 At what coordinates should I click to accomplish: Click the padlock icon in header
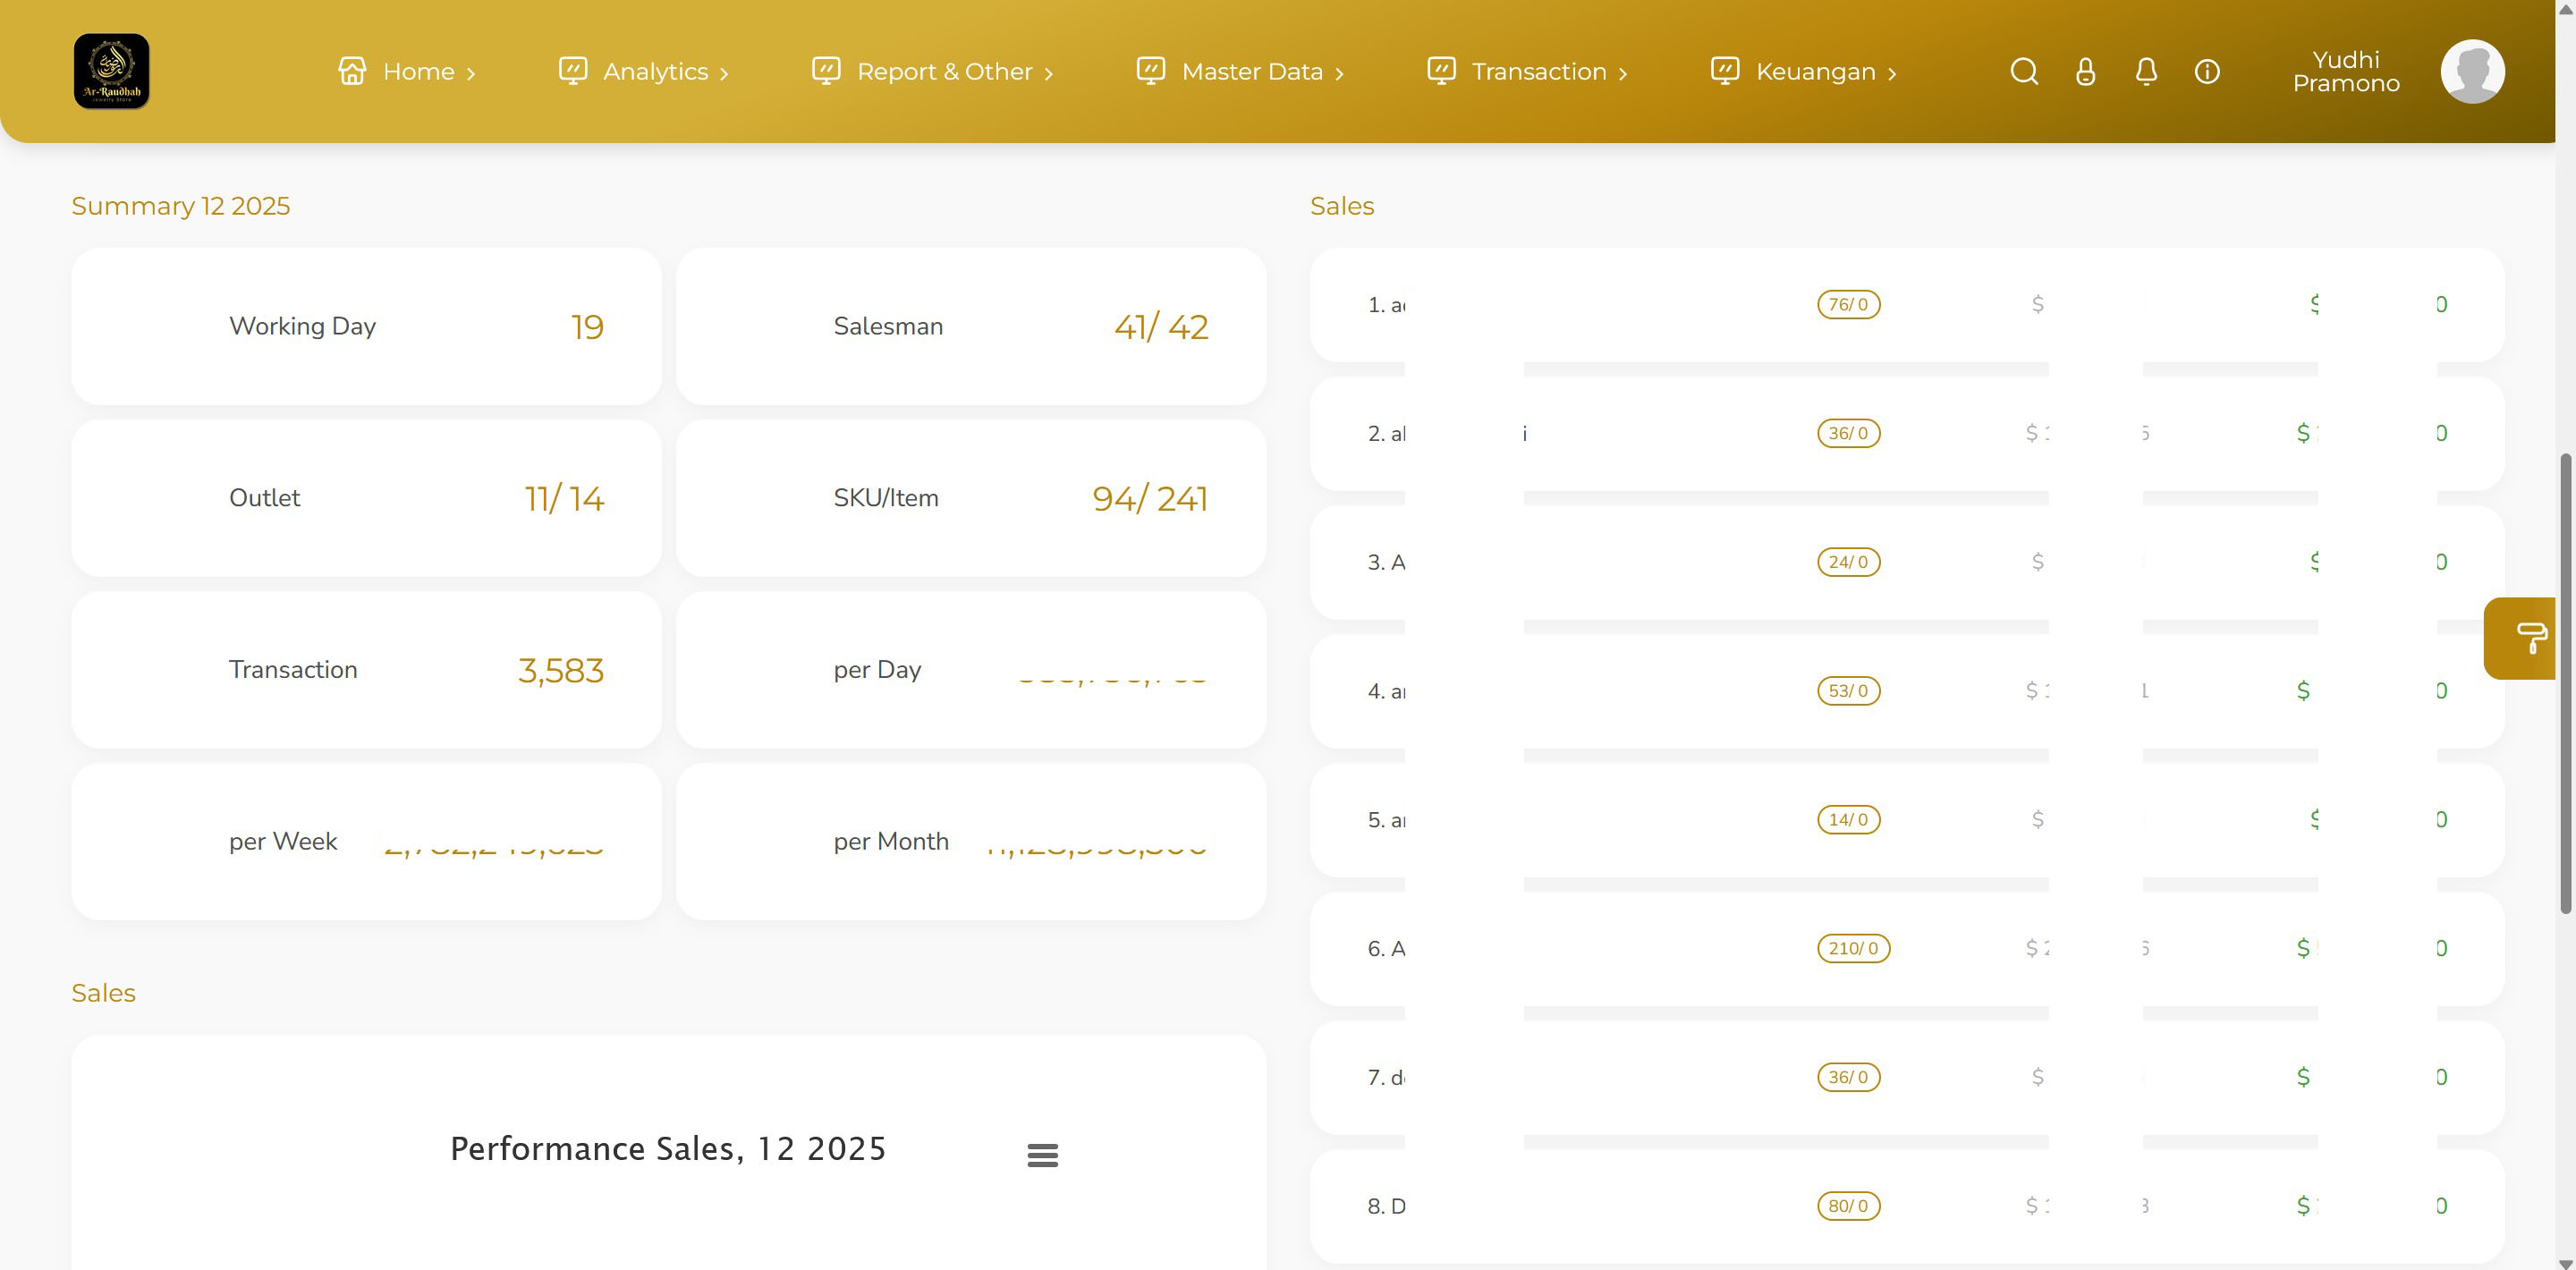2085,71
